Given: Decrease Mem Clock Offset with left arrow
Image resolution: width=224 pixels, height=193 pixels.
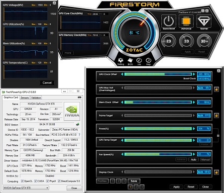Looking at the screenshot, I should [122, 102].
